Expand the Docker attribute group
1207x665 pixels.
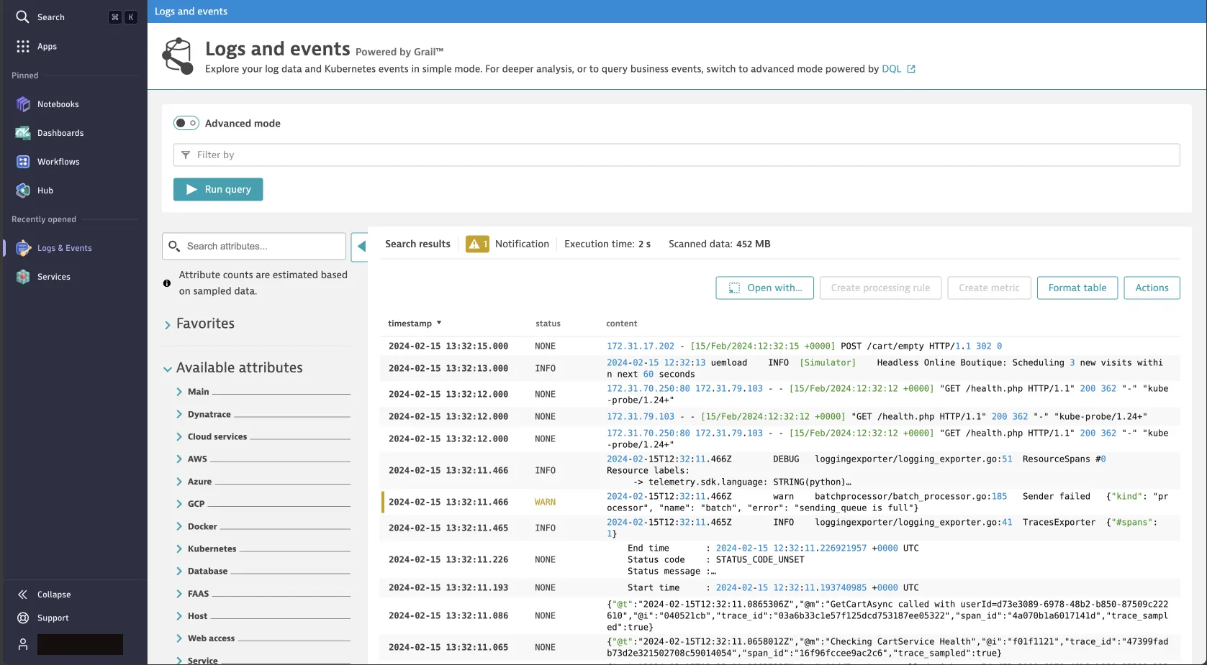point(179,526)
